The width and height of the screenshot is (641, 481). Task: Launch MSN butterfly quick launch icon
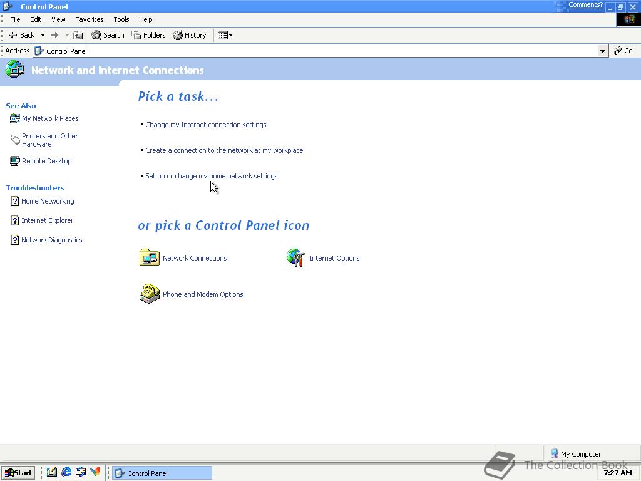coord(95,472)
